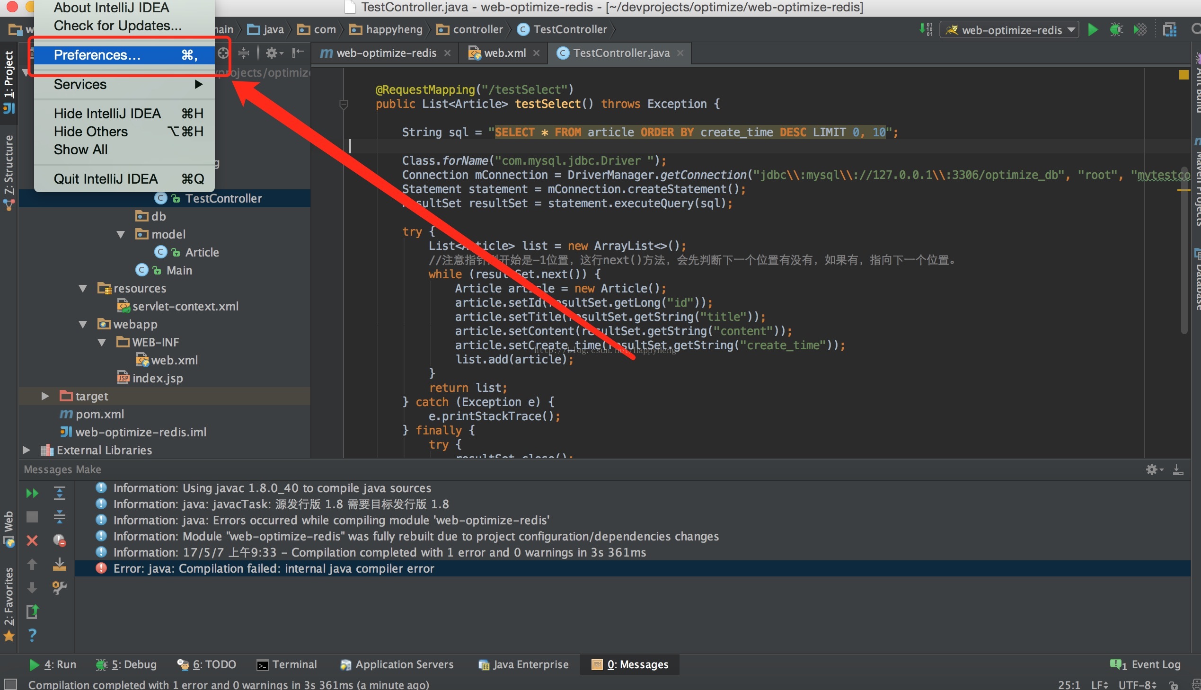Open the 4: Run tool window

click(53, 664)
